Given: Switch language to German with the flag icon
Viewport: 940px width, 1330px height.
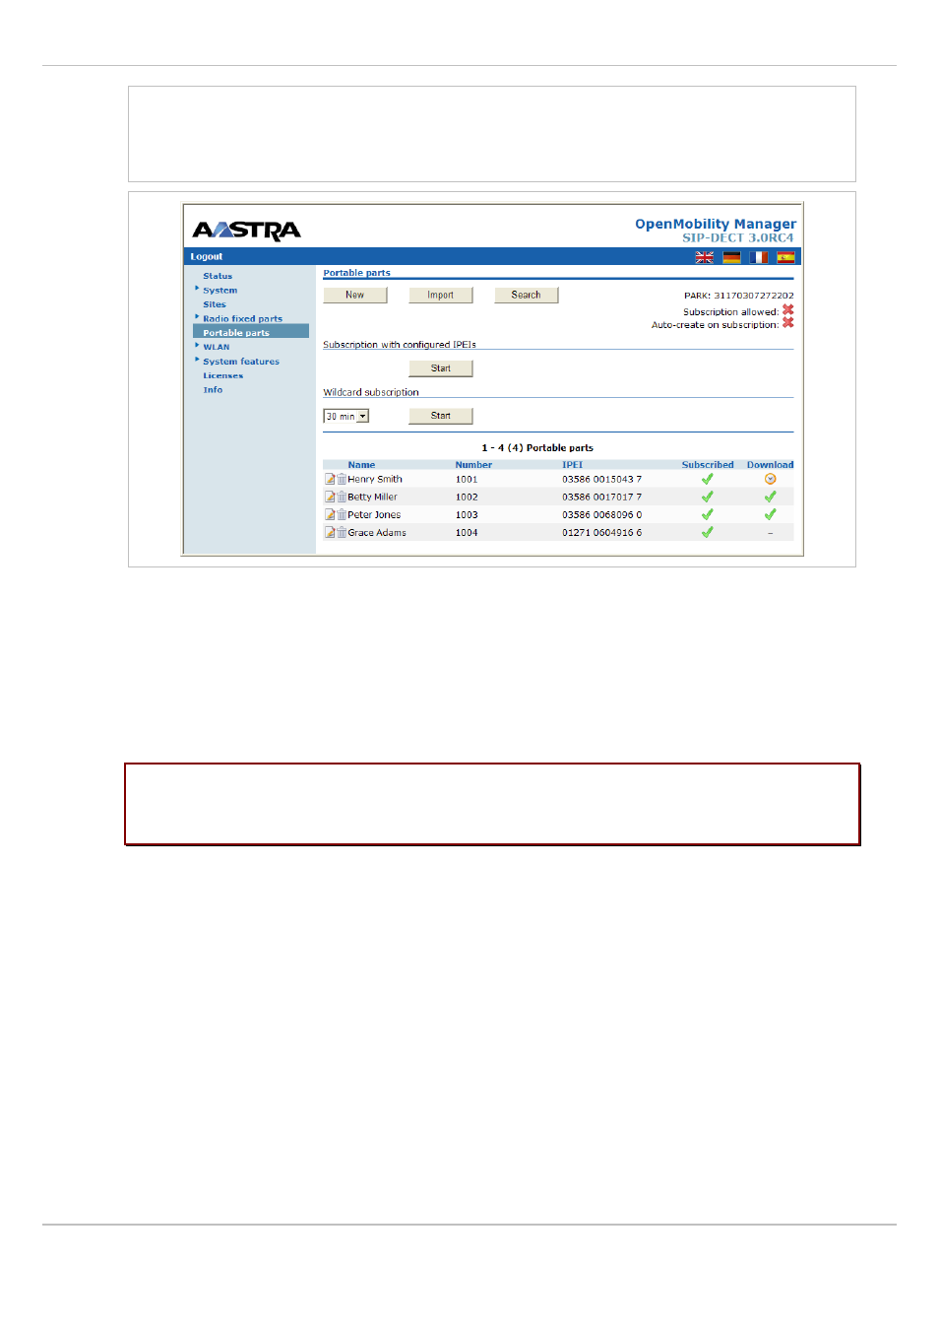Looking at the screenshot, I should click(x=731, y=257).
